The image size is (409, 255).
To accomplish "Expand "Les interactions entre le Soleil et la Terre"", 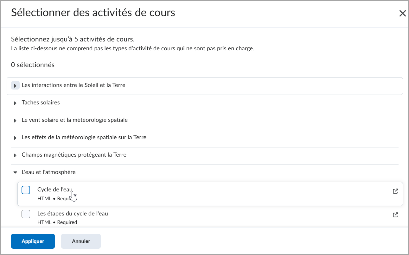I will [15, 85].
